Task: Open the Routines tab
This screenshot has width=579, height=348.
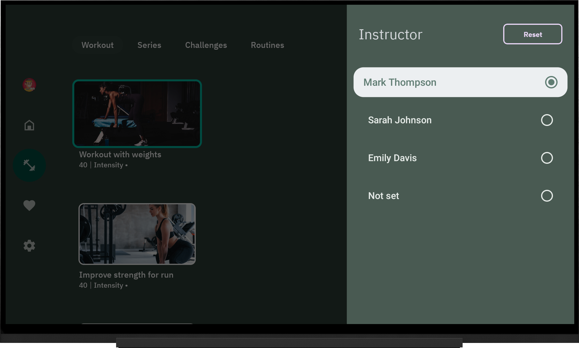Action: tap(267, 45)
